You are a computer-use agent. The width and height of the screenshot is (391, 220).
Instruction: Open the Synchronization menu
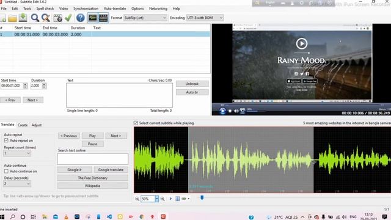tap(86, 9)
